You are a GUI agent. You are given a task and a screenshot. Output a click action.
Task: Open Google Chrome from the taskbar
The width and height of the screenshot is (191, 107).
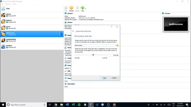click(56, 105)
